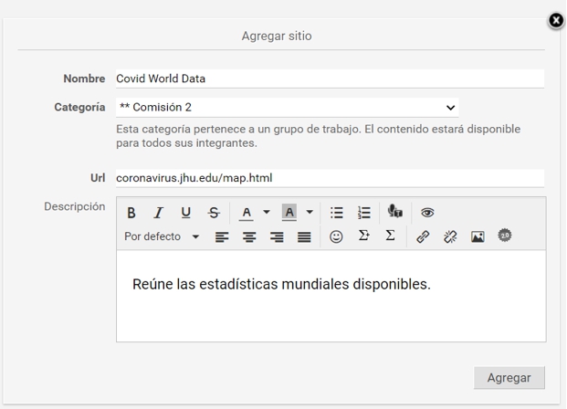Close the Agregar sitio dialog
This screenshot has width=567, height=409.
pyautogui.click(x=555, y=21)
